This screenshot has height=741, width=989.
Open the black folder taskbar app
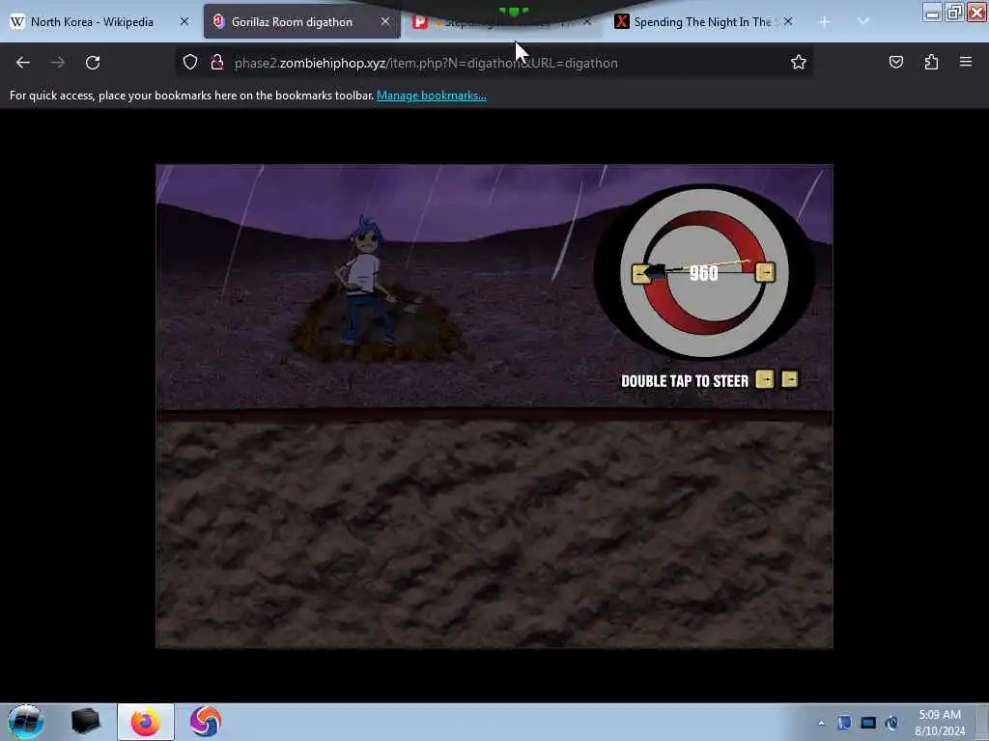point(86,722)
